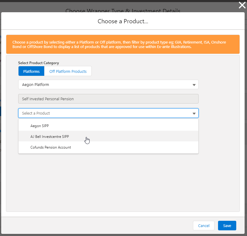Viewport: 247px width, 236px height.
Task: Switch to Off Platform Products tab
Action: [x=68, y=71]
